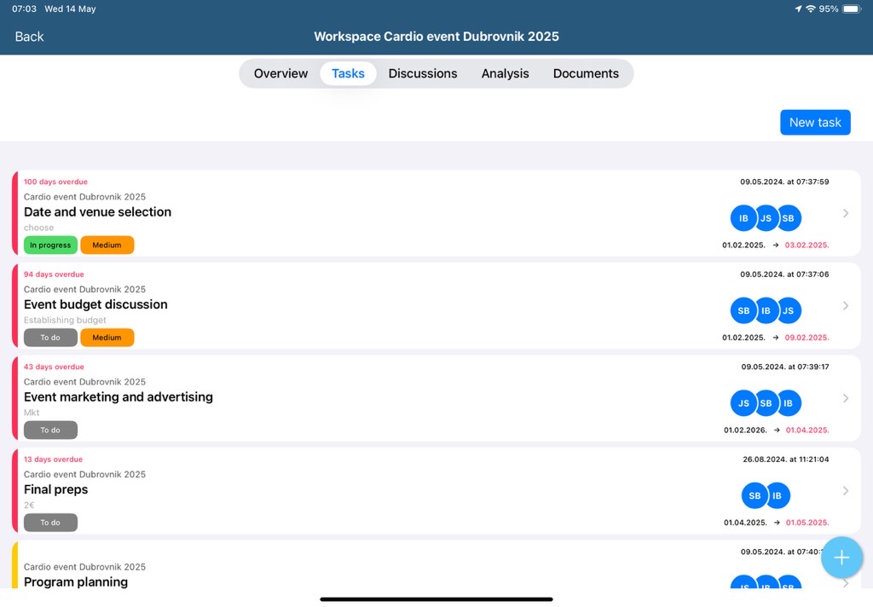
Task: Click the New task button
Action: pos(815,123)
